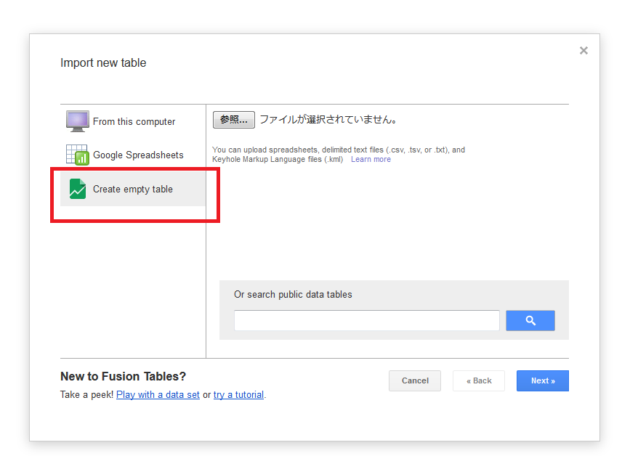Click the ファイルが選択されていません text
The image size is (622, 456).
coord(328,120)
